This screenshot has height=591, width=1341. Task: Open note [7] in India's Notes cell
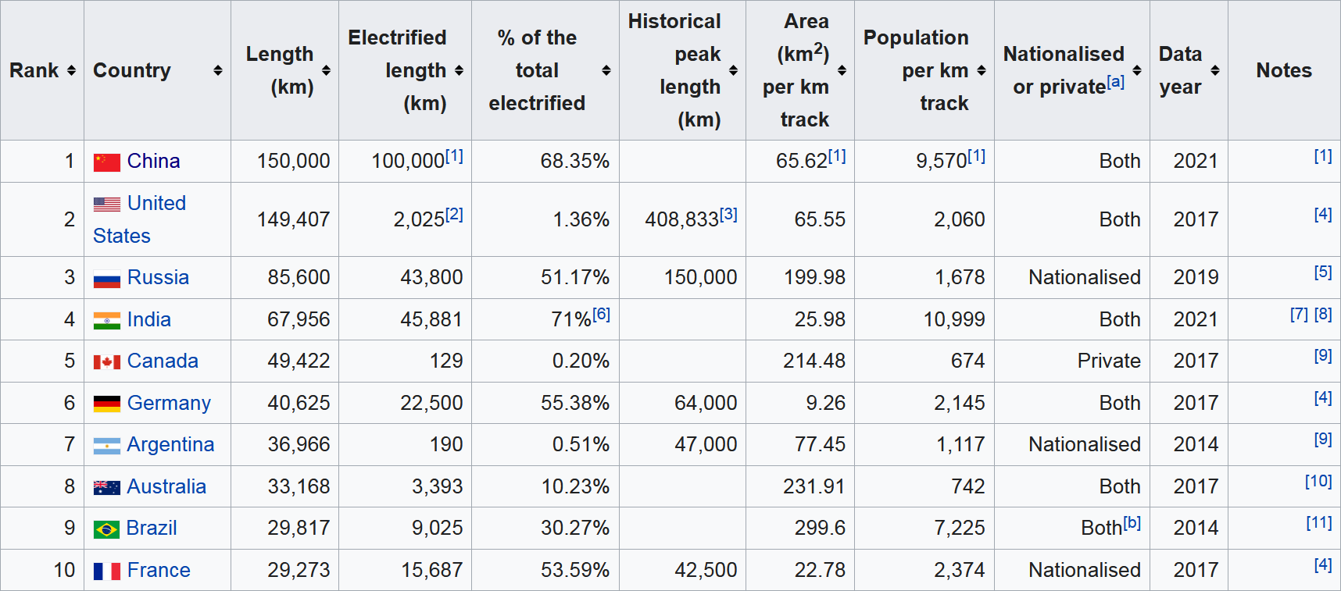pyautogui.click(x=1299, y=314)
